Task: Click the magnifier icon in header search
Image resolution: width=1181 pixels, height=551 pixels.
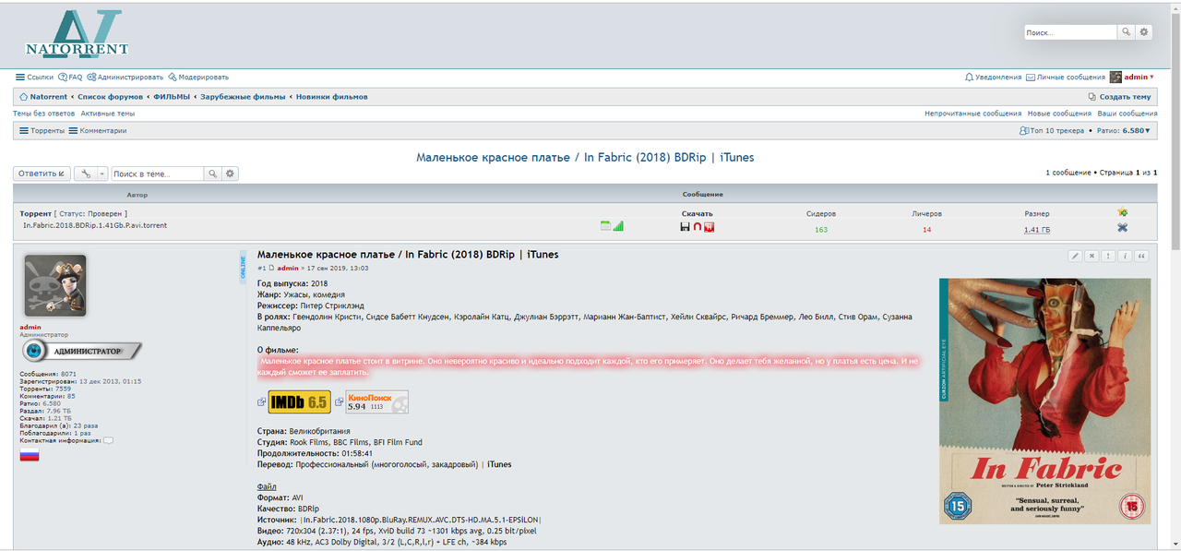Action: click(1127, 31)
